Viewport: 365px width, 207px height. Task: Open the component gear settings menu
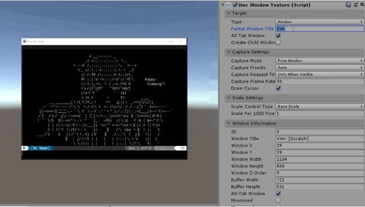coord(362,5)
